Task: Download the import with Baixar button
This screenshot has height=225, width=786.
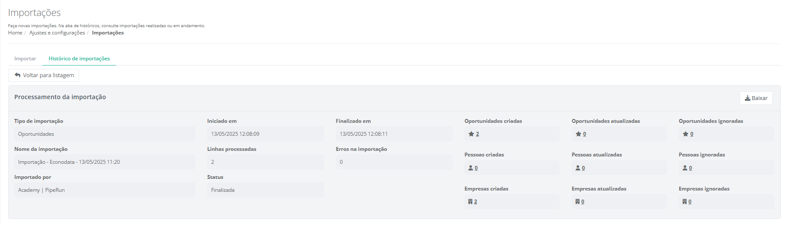Action: click(x=756, y=98)
